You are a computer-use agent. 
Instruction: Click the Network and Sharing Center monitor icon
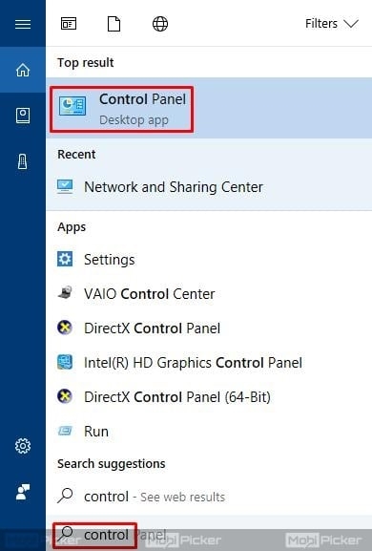click(x=65, y=186)
